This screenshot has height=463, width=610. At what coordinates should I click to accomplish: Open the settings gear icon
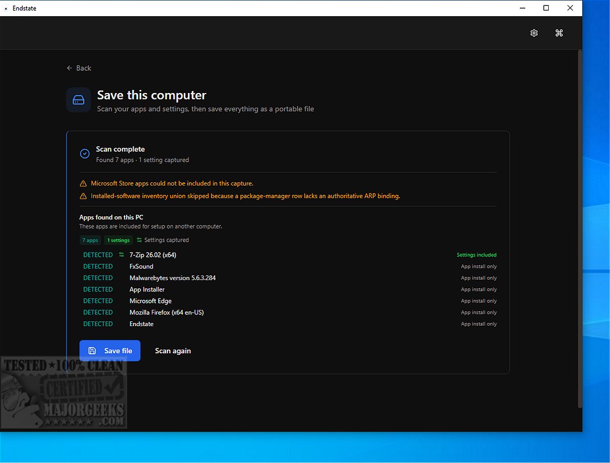pos(534,33)
